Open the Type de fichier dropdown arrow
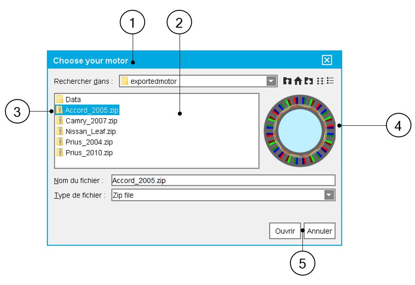Screen dimensions: 415x285 pos(329,195)
